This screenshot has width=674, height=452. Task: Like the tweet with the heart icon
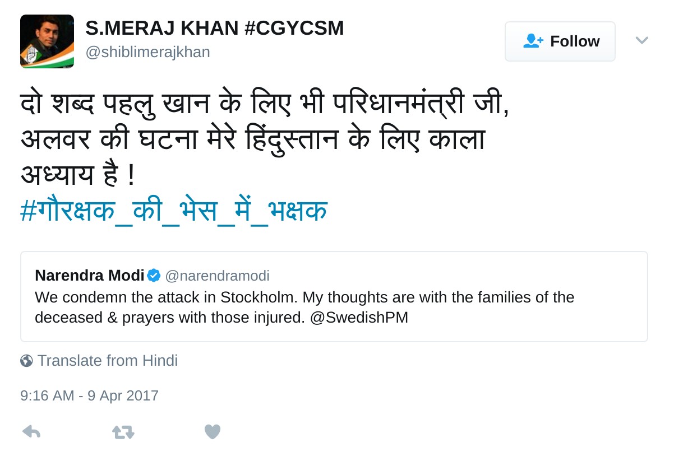pos(212,431)
